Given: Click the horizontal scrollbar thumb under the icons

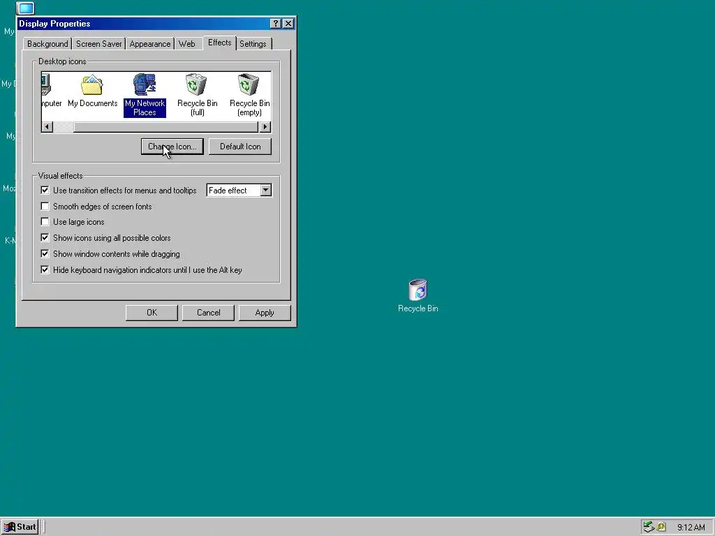Looking at the screenshot, I should [x=166, y=127].
